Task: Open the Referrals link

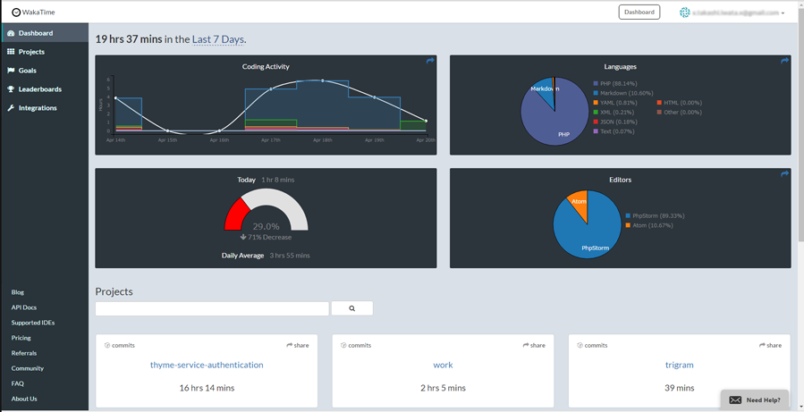Action: pos(24,353)
